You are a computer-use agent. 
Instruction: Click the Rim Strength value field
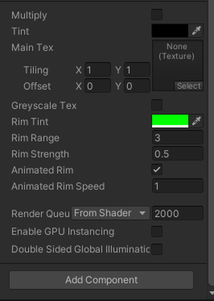pyautogui.click(x=178, y=153)
